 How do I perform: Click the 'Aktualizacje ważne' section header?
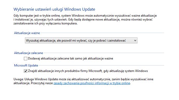[27, 33]
